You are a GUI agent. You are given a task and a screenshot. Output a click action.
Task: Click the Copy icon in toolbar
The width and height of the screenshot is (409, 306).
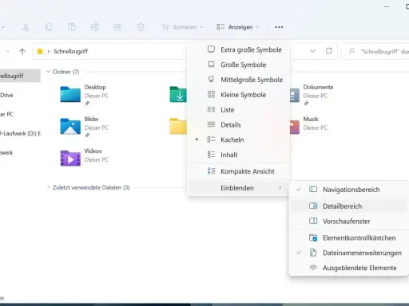click(x=49, y=27)
